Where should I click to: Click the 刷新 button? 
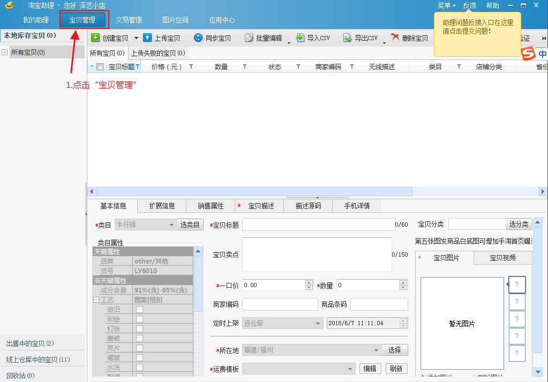396,369
